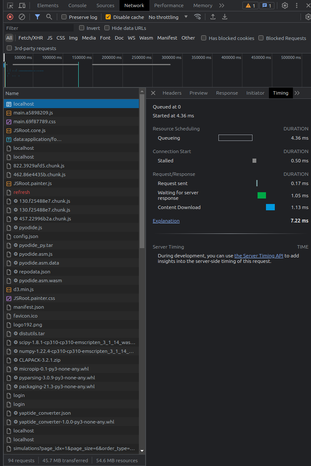Switch to the Performance panel tab

tap(169, 5)
